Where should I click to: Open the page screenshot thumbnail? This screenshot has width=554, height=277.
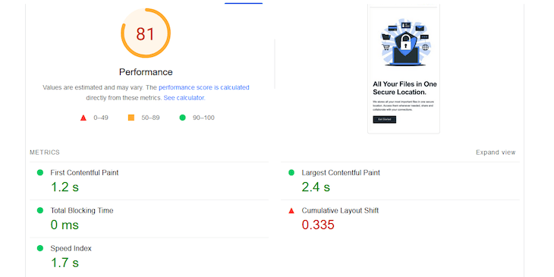pos(404,69)
